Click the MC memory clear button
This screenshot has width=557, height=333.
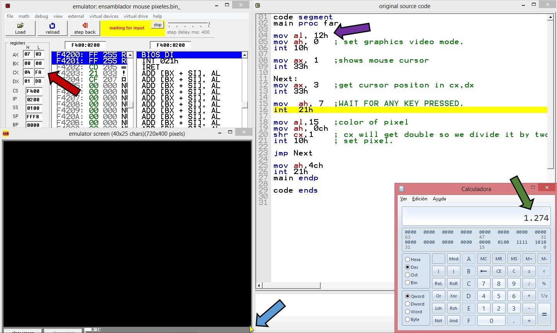484,259
